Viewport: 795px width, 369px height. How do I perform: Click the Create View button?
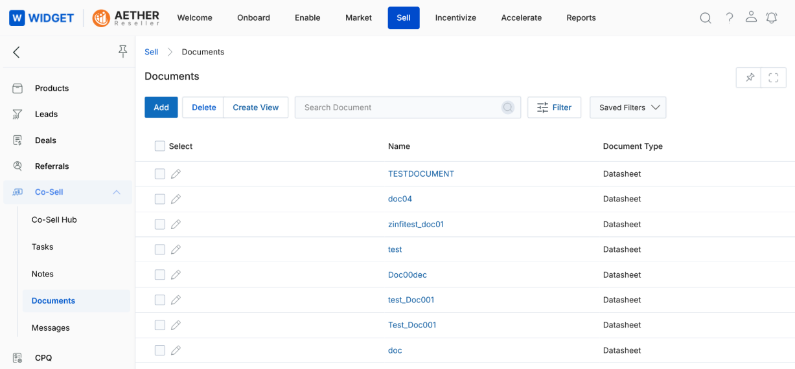tap(256, 107)
